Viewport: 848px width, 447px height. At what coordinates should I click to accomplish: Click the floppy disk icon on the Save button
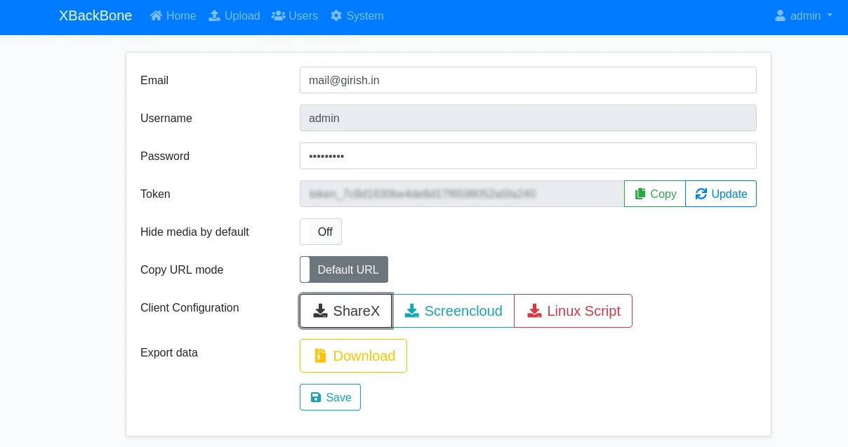[x=314, y=397]
